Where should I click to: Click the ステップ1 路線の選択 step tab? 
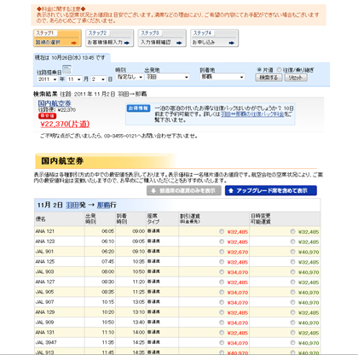point(57,38)
